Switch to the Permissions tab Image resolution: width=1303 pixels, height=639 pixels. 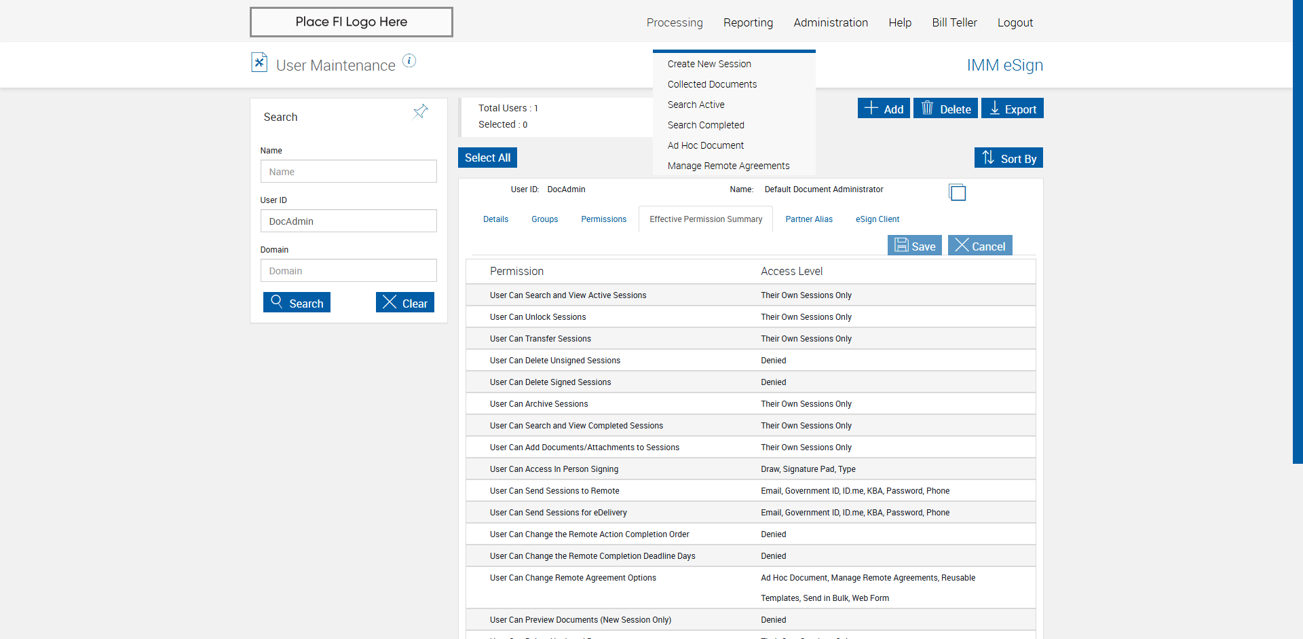point(603,219)
